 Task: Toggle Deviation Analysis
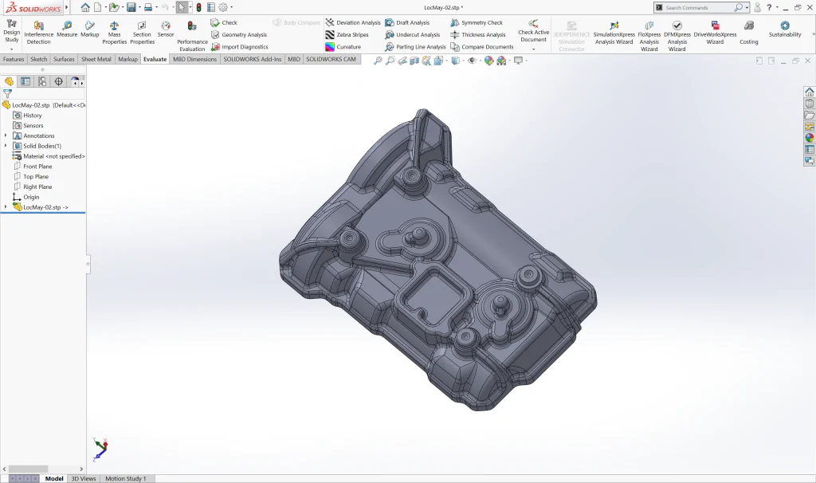pyautogui.click(x=353, y=22)
